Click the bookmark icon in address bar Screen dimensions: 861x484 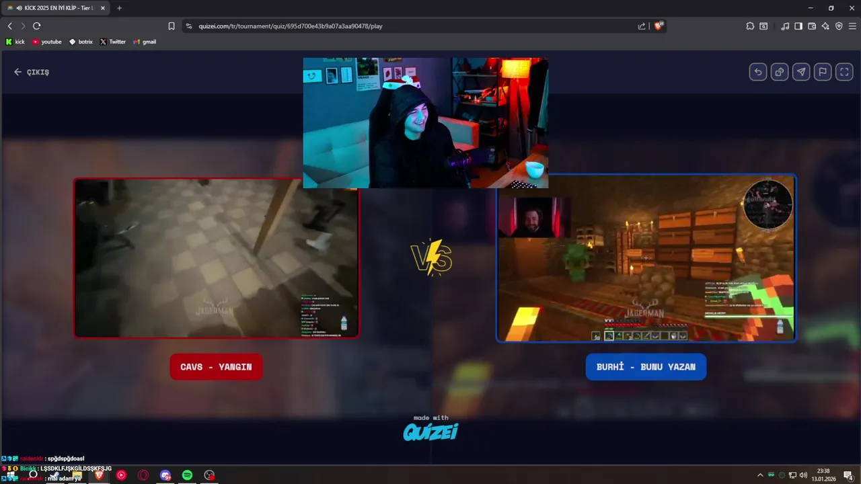tap(172, 26)
